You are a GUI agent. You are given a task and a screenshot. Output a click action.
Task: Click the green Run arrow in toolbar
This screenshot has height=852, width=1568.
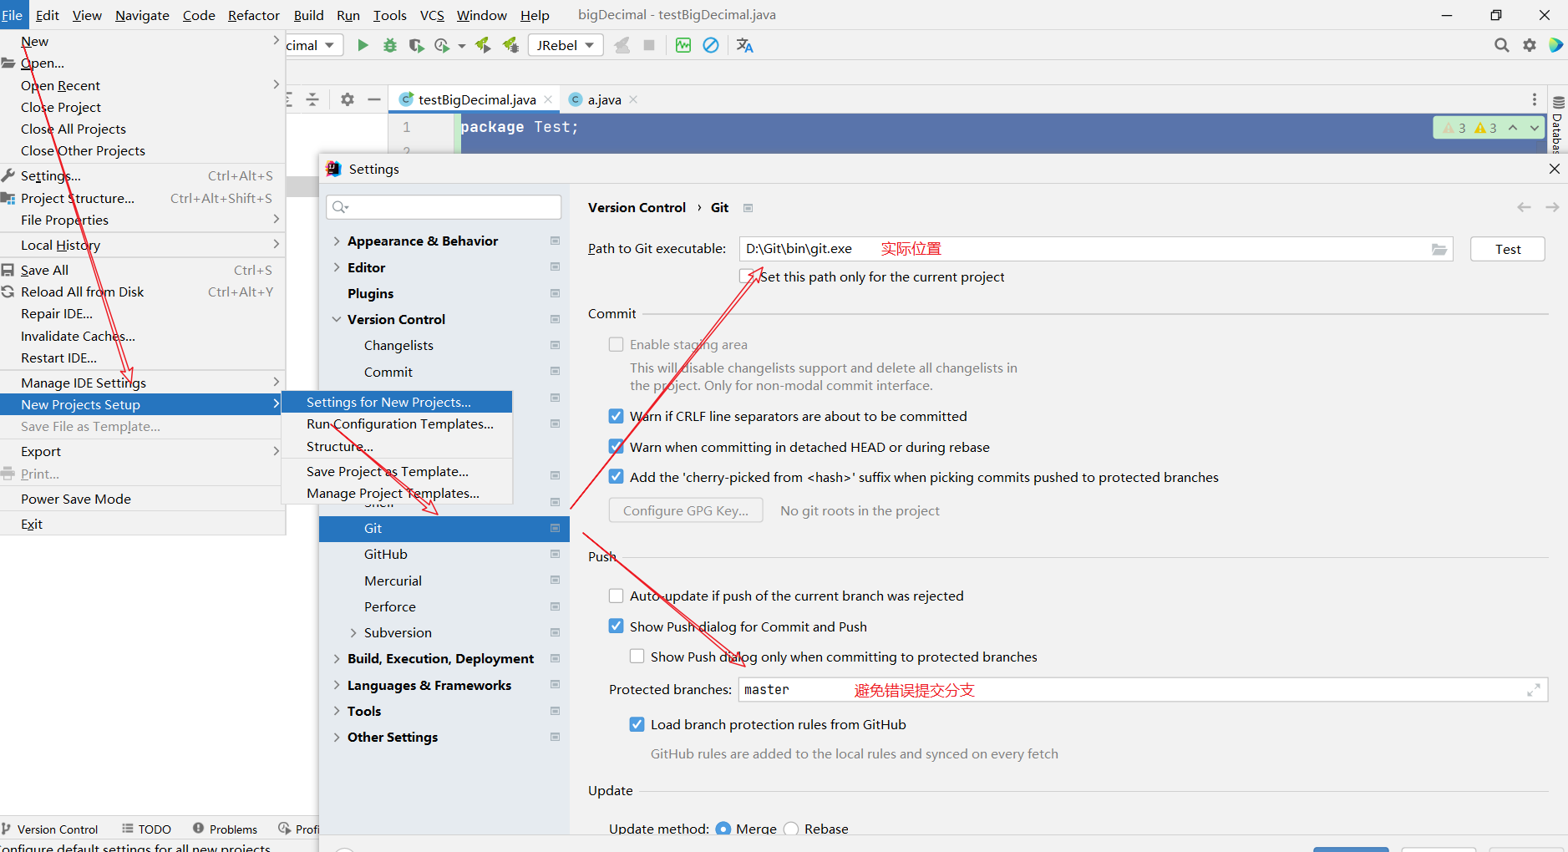click(363, 45)
